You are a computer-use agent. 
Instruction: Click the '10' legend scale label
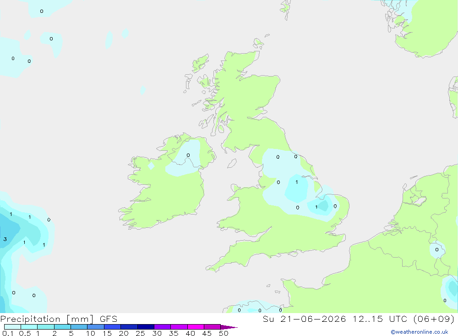point(91,333)
